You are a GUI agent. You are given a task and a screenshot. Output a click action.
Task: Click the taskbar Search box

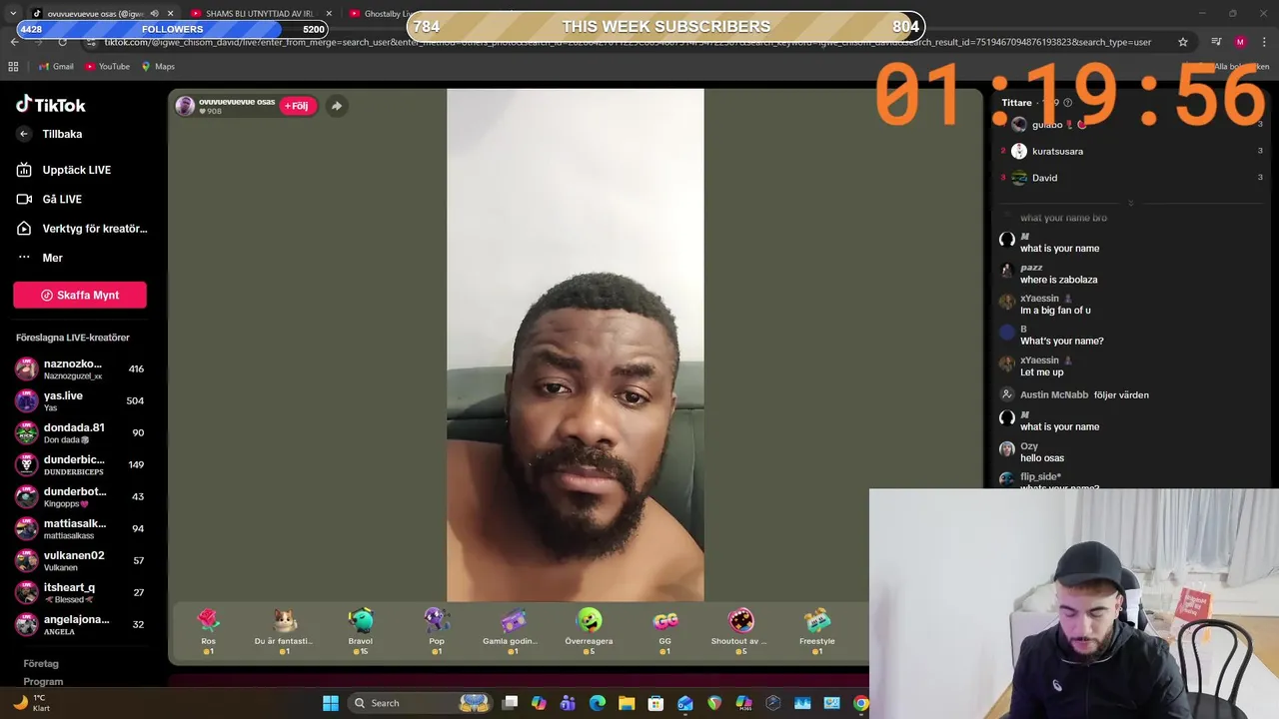click(420, 703)
